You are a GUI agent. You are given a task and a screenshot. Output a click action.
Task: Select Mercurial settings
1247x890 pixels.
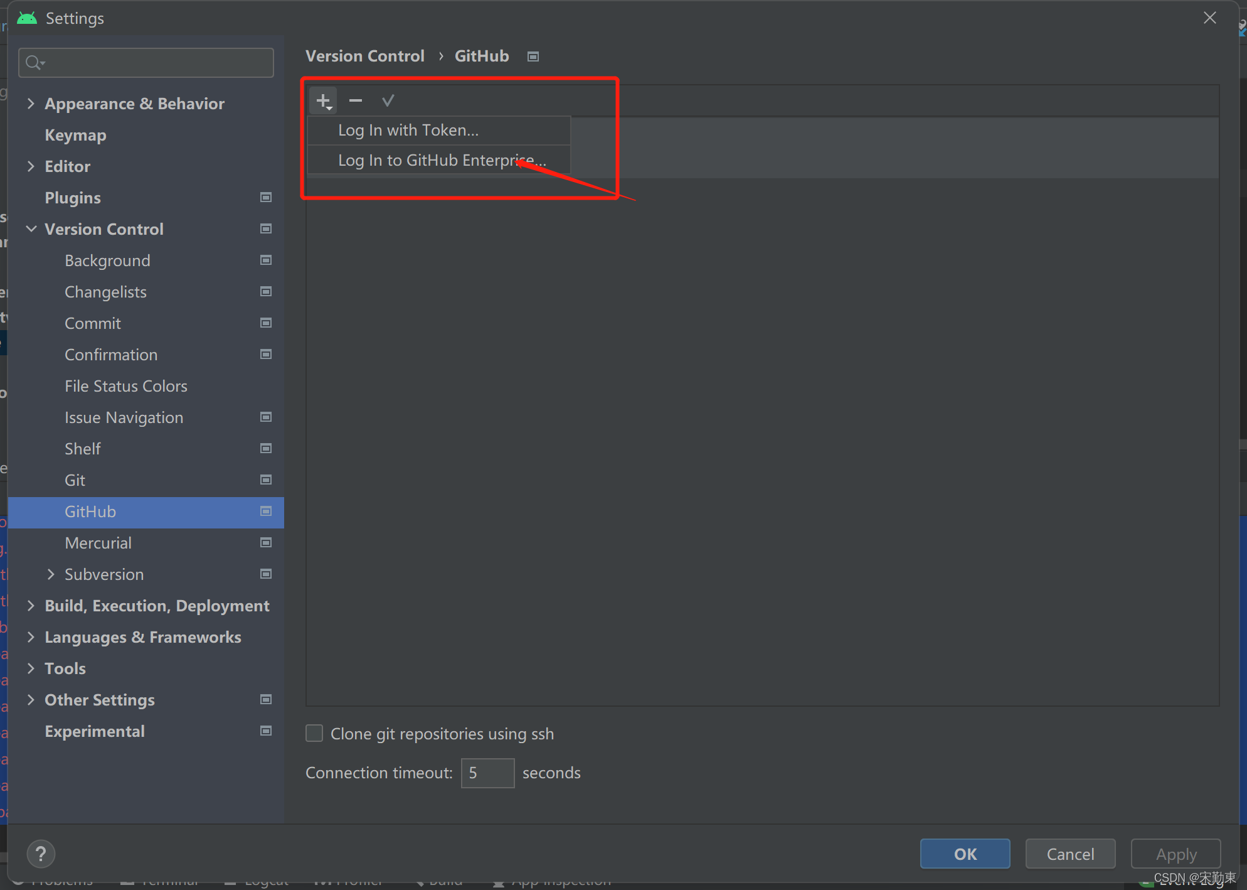(x=98, y=543)
